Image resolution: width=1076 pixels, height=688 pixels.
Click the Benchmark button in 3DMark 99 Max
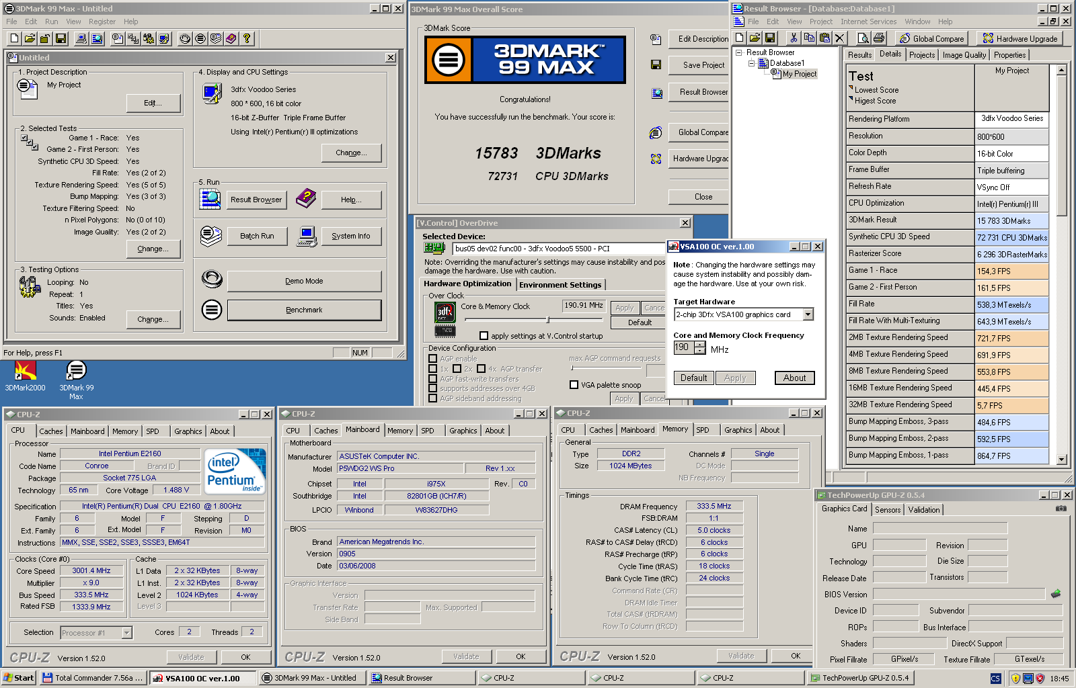[304, 310]
